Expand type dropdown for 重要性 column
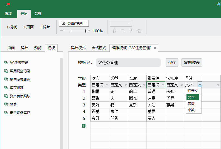 click(x=163, y=85)
